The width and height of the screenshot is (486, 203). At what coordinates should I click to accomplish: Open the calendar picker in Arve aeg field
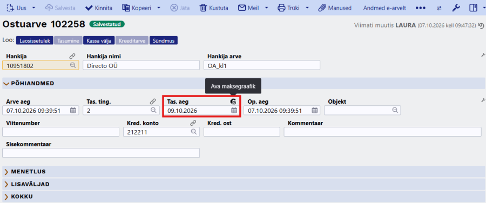[73, 110]
